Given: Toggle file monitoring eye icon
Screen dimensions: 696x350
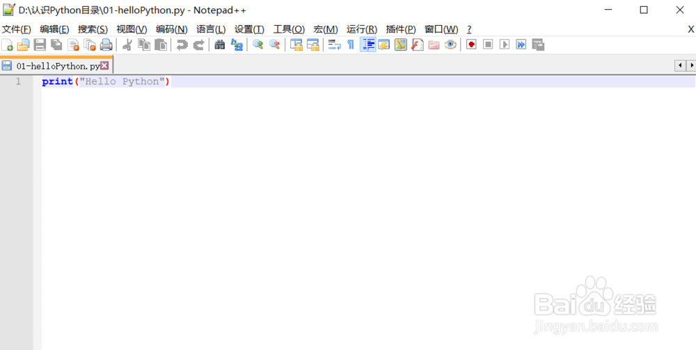Looking at the screenshot, I should [x=450, y=44].
